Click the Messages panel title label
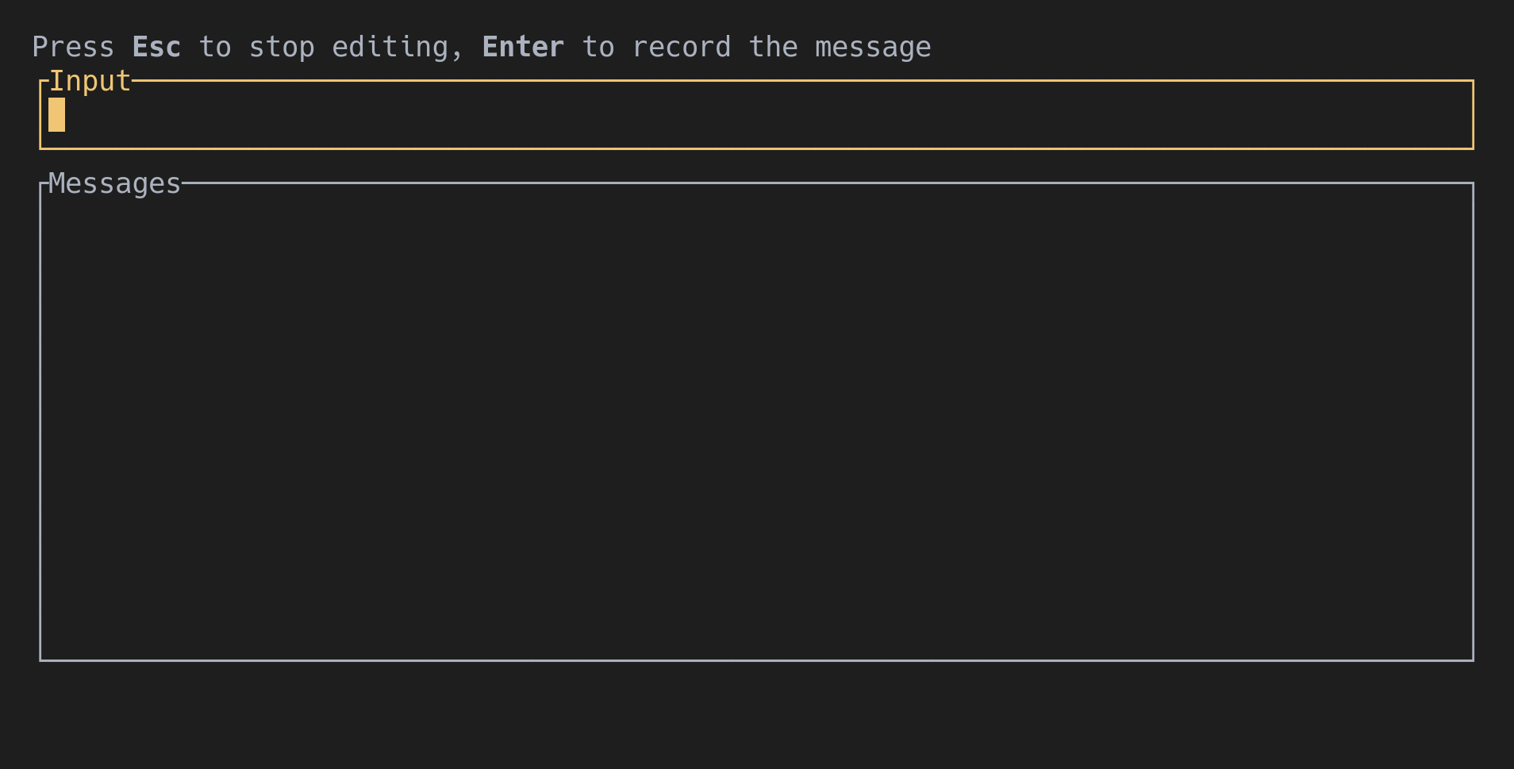The width and height of the screenshot is (1514, 769). (114, 183)
